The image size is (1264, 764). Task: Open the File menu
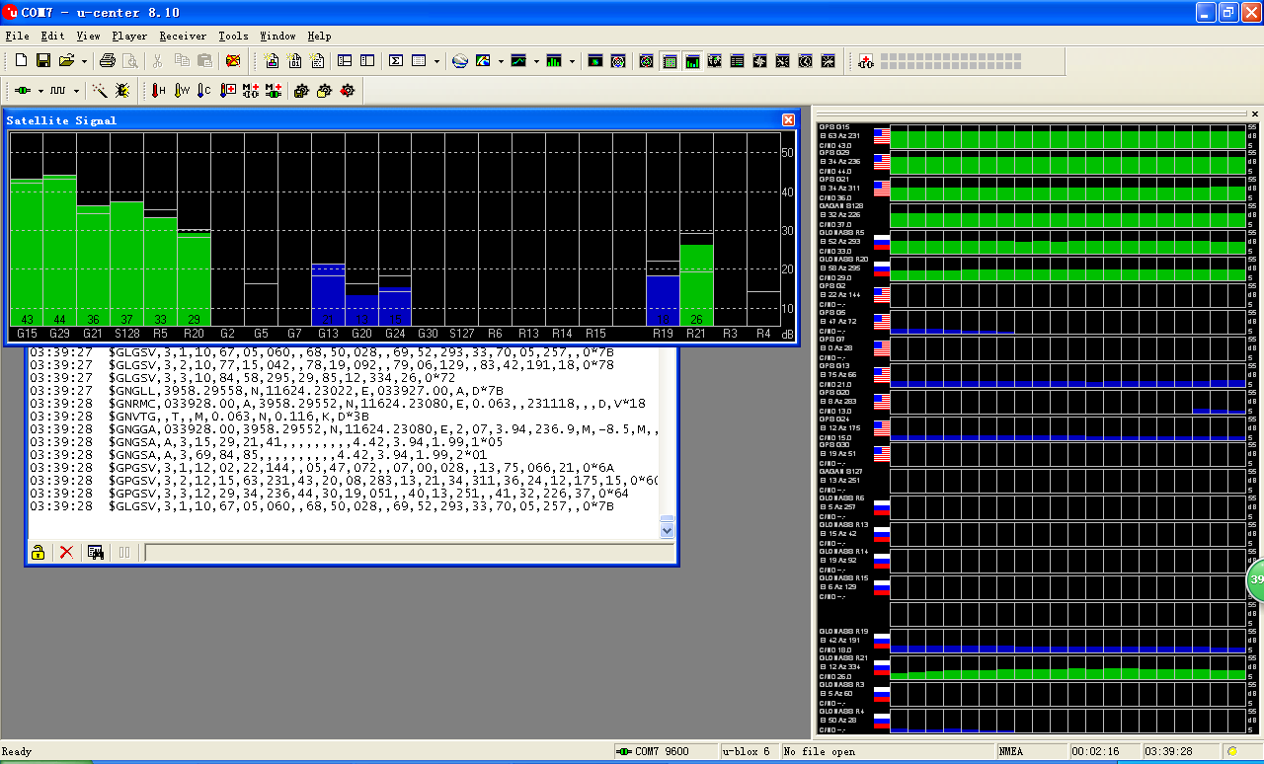pyautogui.click(x=17, y=36)
